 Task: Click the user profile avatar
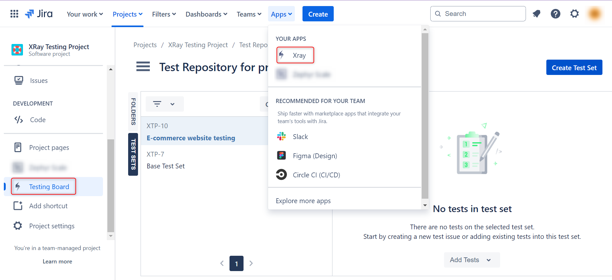pyautogui.click(x=594, y=14)
